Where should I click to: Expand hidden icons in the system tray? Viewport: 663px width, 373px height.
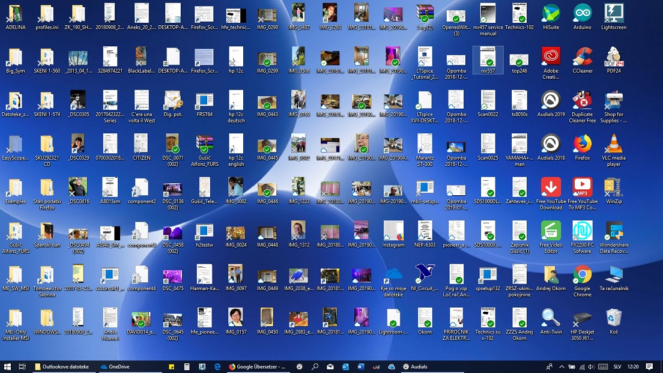click(x=561, y=366)
